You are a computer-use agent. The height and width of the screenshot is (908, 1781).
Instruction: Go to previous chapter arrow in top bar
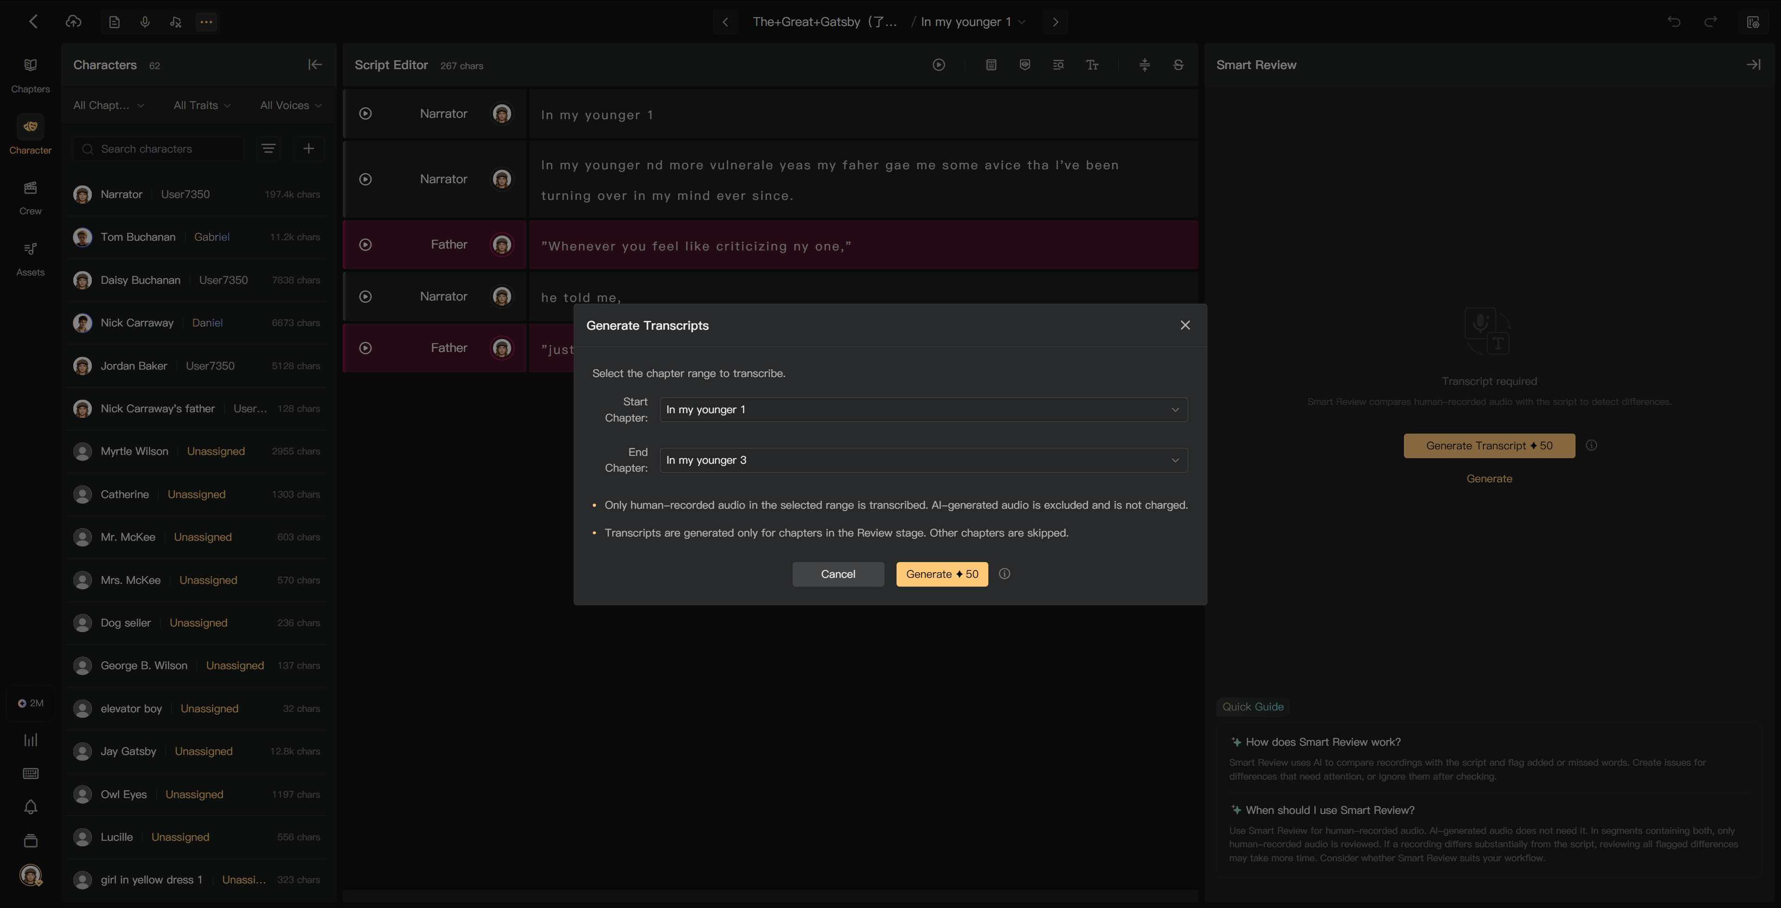click(x=725, y=22)
